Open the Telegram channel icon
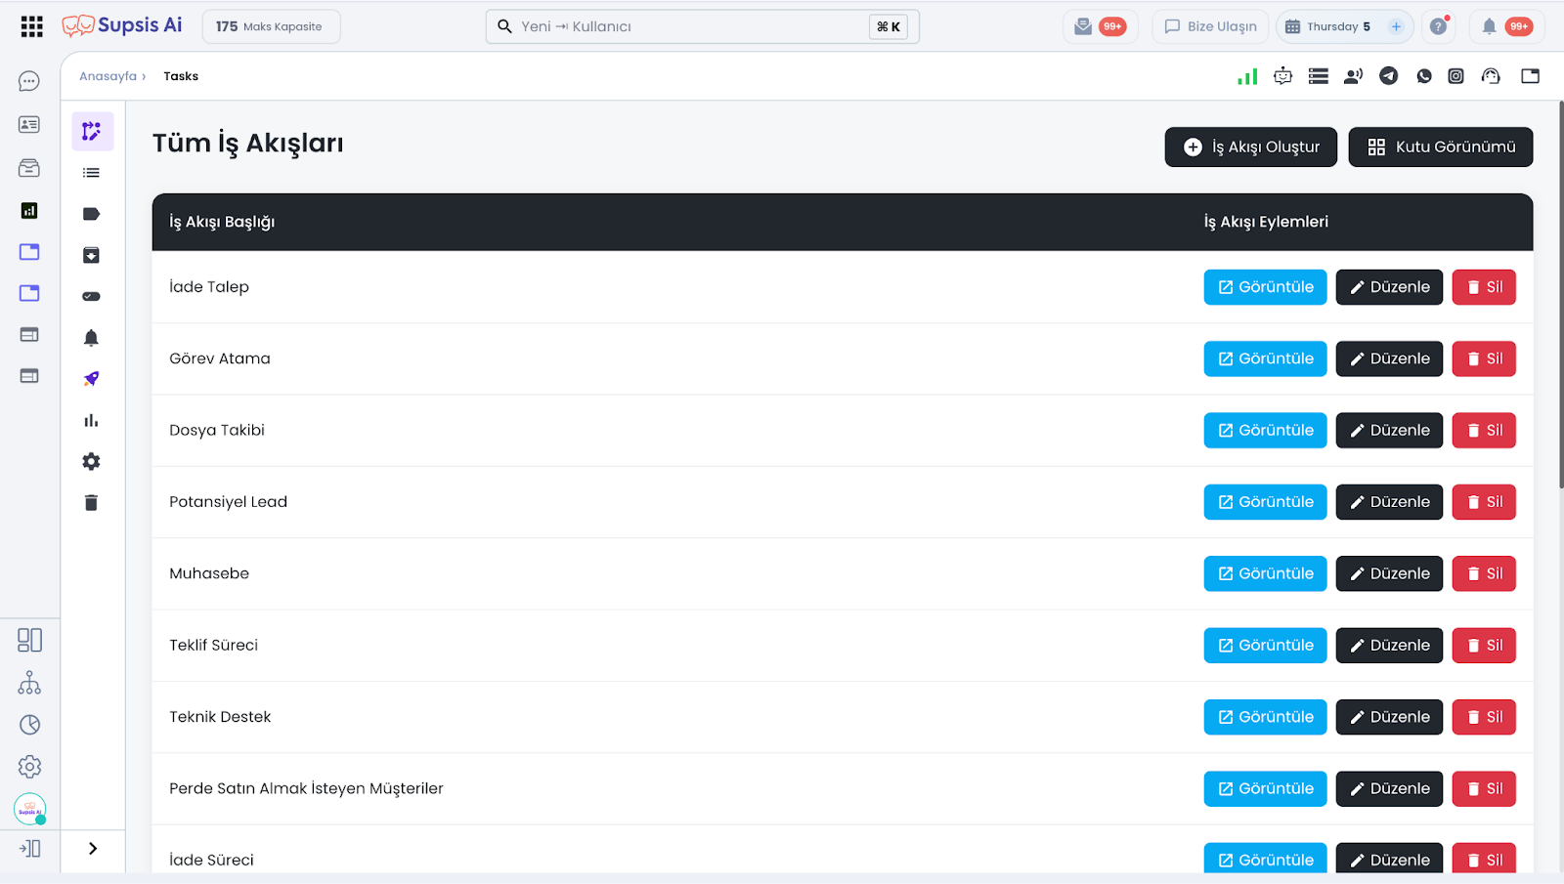1564x884 pixels. pyautogui.click(x=1388, y=76)
